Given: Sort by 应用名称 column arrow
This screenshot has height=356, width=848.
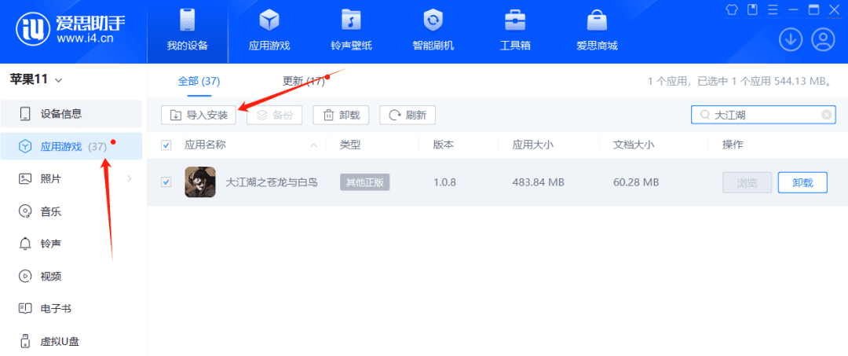Looking at the screenshot, I should (x=314, y=145).
